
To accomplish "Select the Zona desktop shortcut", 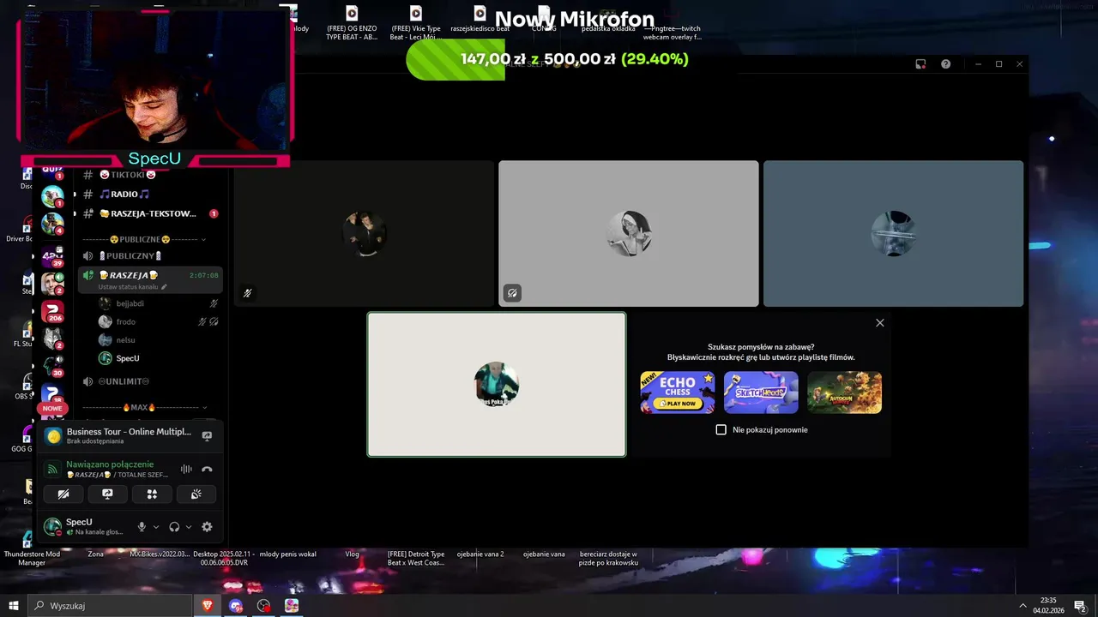I will click(x=95, y=554).
